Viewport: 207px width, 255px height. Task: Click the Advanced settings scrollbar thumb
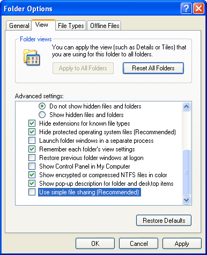pyautogui.click(x=186, y=172)
